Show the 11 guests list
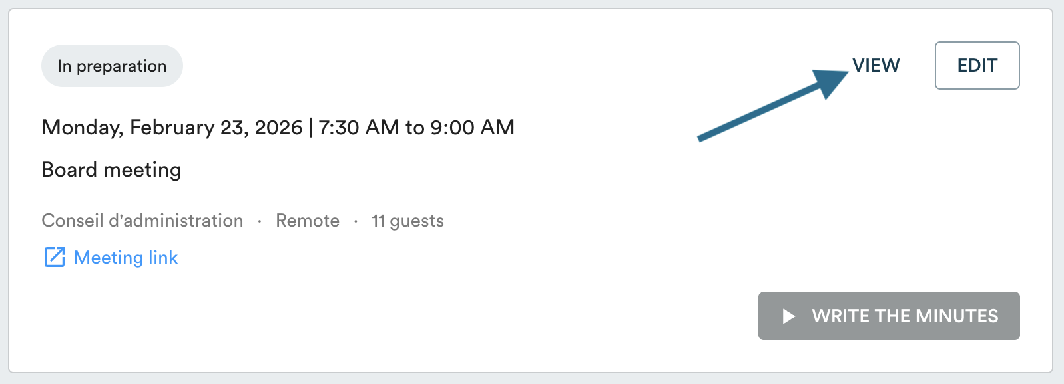Viewport: 1064px width, 384px height. point(407,221)
